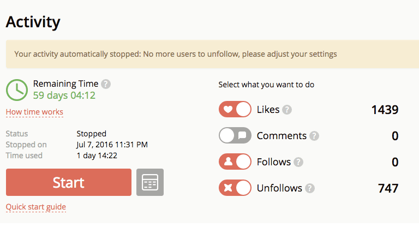Viewport: 419px width, 233px height.
Task: Click the help icon beside Likes
Action: (287, 110)
